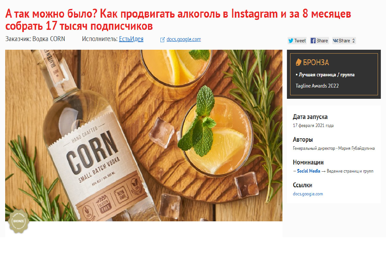Open the Social Media nomination link
The image size is (386, 272).
[308, 171]
